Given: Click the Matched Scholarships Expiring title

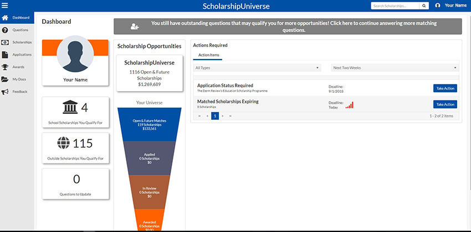Looking at the screenshot, I should pyautogui.click(x=228, y=102).
